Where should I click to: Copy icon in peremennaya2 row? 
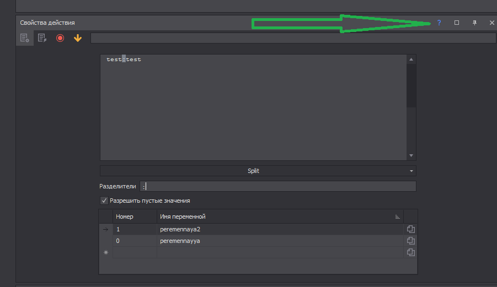[x=411, y=229]
